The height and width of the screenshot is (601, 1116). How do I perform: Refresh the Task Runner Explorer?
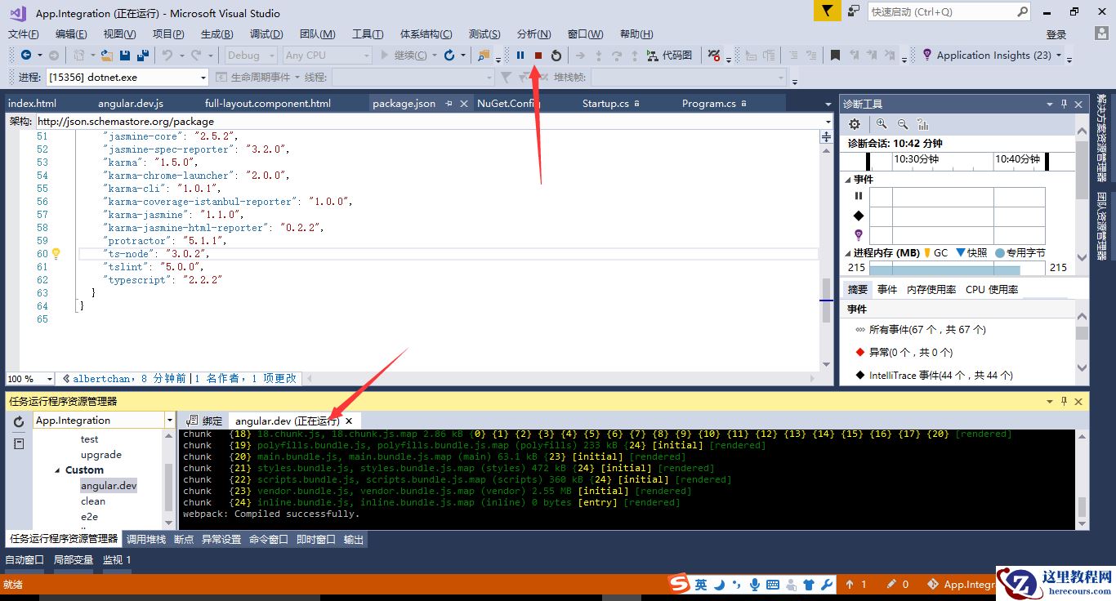point(19,421)
